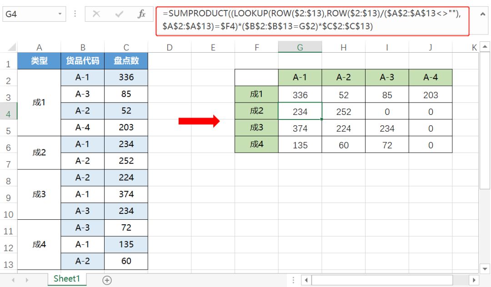Click cell with value 60 in column C
The image size is (491, 287).
click(126, 261)
